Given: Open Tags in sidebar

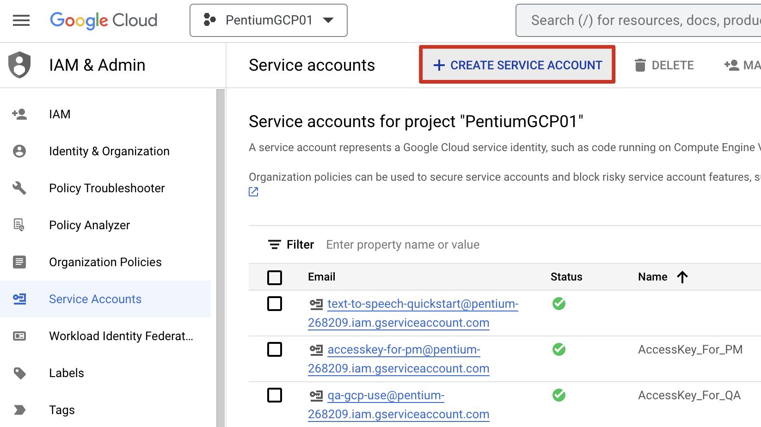Looking at the screenshot, I should (62, 410).
